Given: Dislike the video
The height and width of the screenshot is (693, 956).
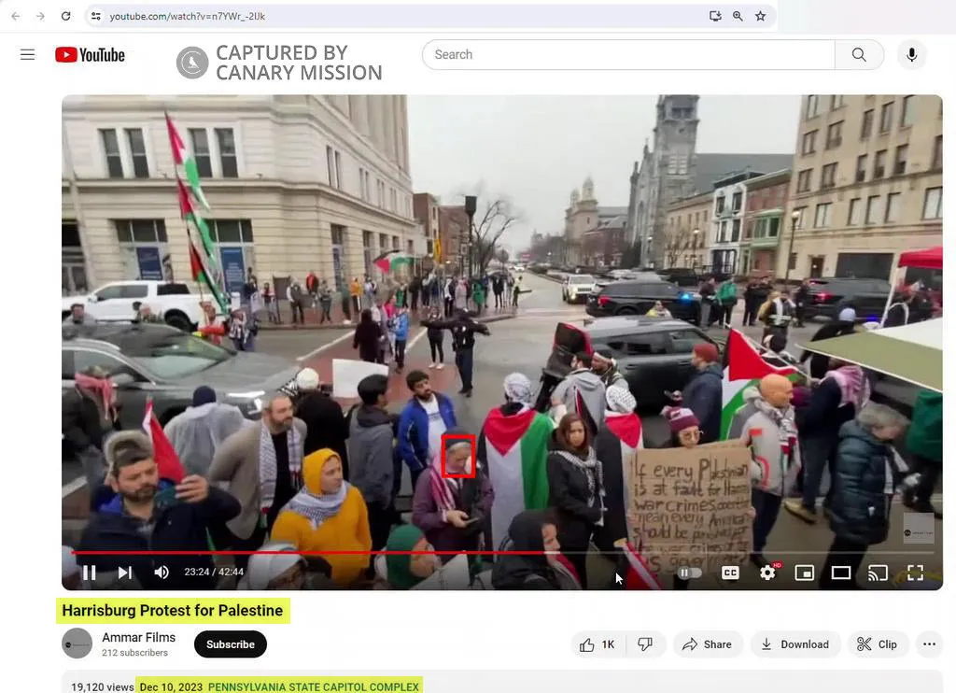Looking at the screenshot, I should pyautogui.click(x=645, y=644).
